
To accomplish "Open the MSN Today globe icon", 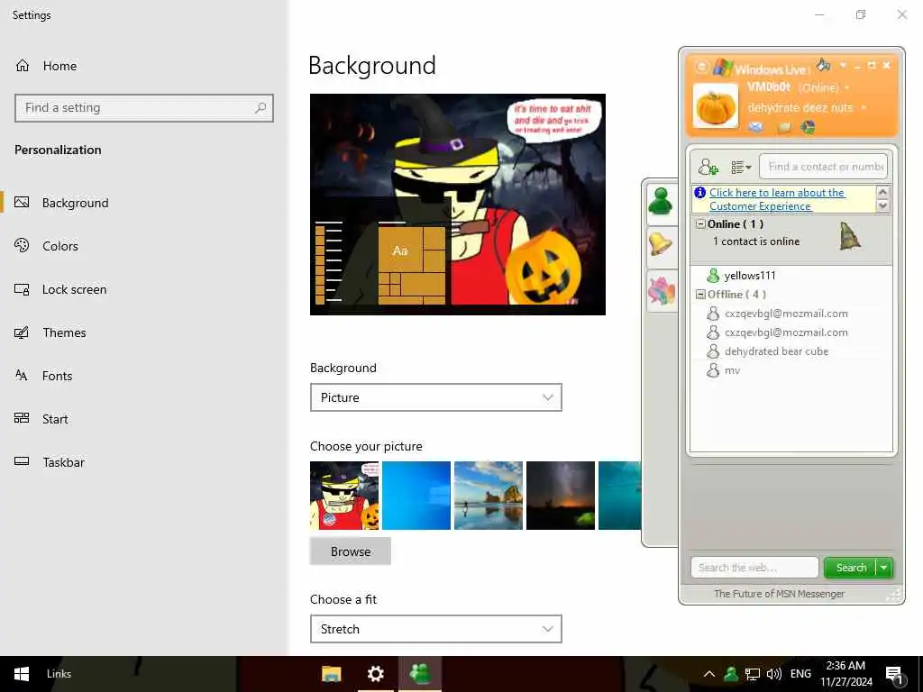I will coord(808,128).
